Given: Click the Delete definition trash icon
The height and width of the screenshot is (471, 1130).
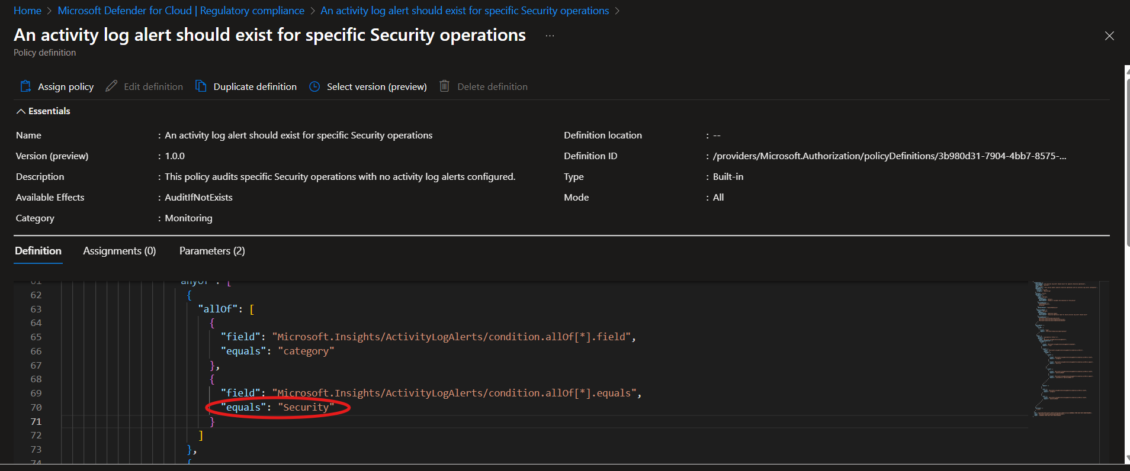Looking at the screenshot, I should click(444, 86).
